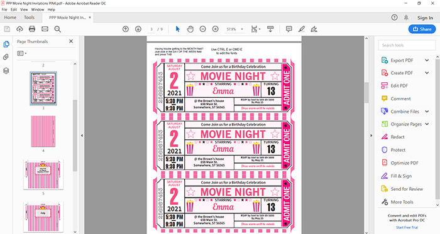Image resolution: width=440 pixels, height=234 pixels.
Task: Select the page 4 pink striped thumbnail
Action: pyautogui.click(x=43, y=131)
